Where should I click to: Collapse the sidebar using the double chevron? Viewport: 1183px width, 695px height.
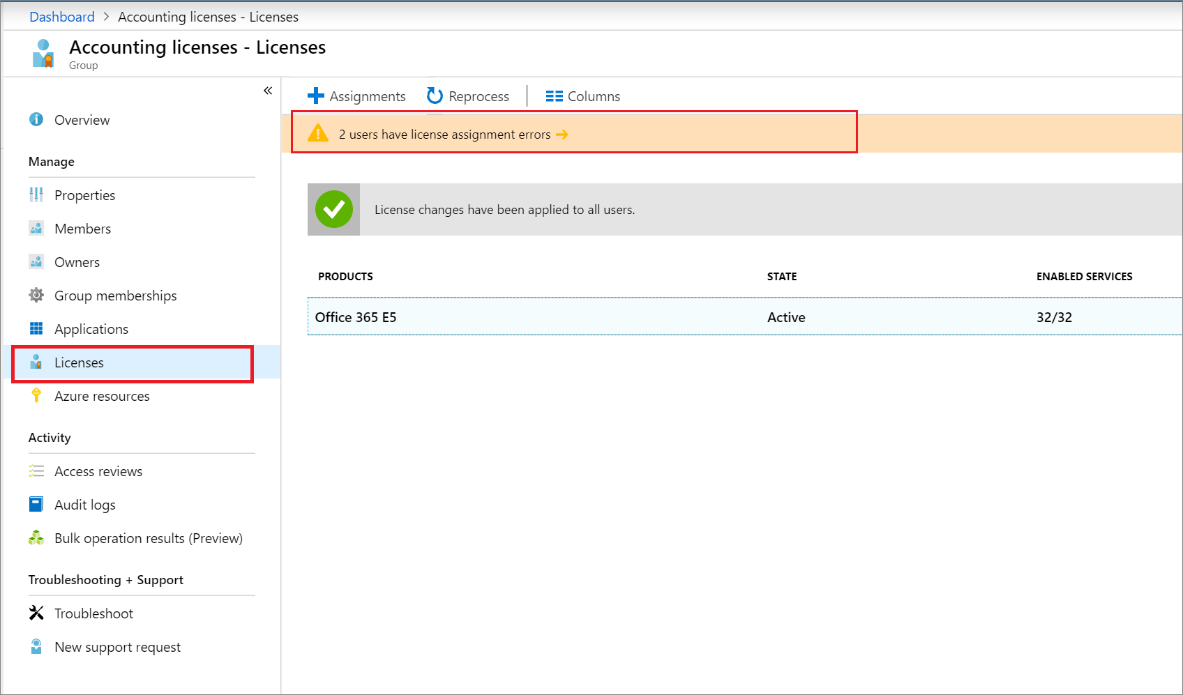(268, 91)
